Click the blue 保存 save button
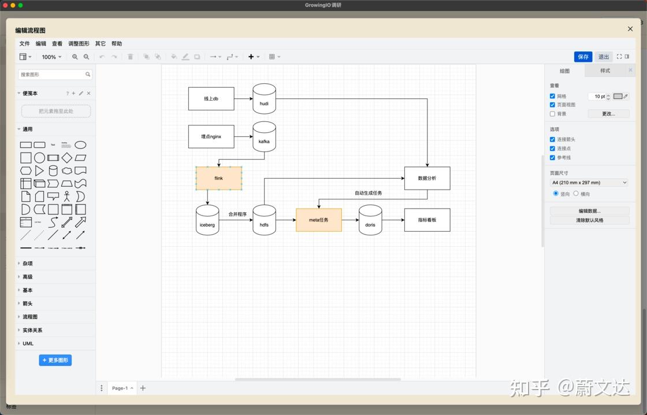Viewport: 647px width, 415px height. click(x=583, y=57)
